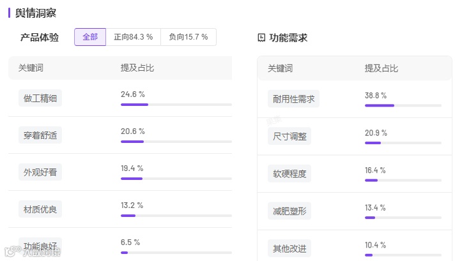
Task: Click the 尺寸调整 20.9 % progress bar
Action: [403, 143]
